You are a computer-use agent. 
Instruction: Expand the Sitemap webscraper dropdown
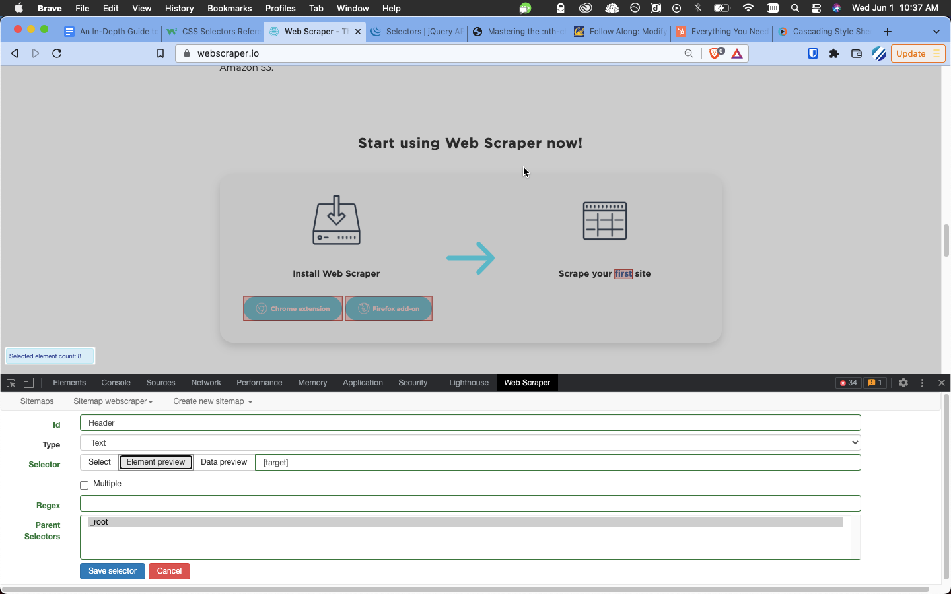point(113,401)
